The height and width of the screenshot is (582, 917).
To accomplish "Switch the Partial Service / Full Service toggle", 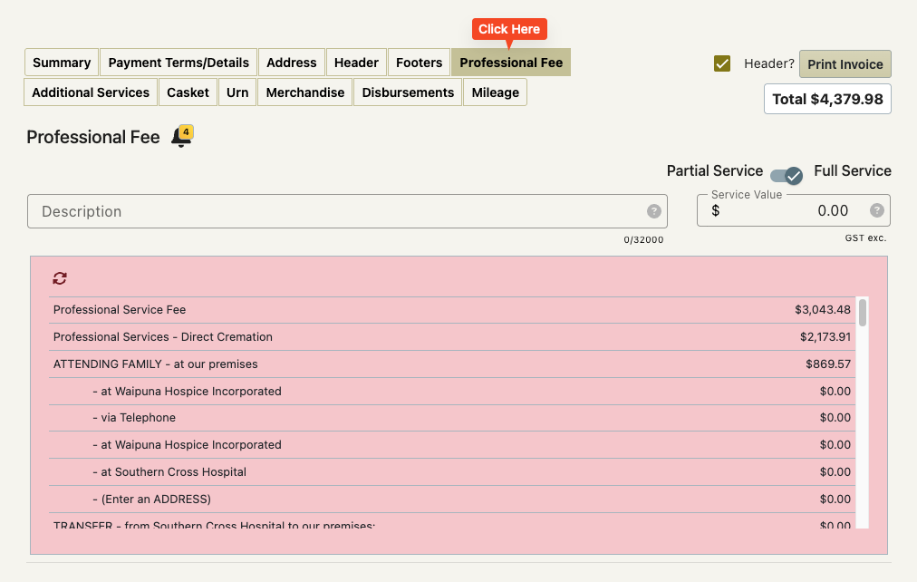I will pyautogui.click(x=786, y=175).
